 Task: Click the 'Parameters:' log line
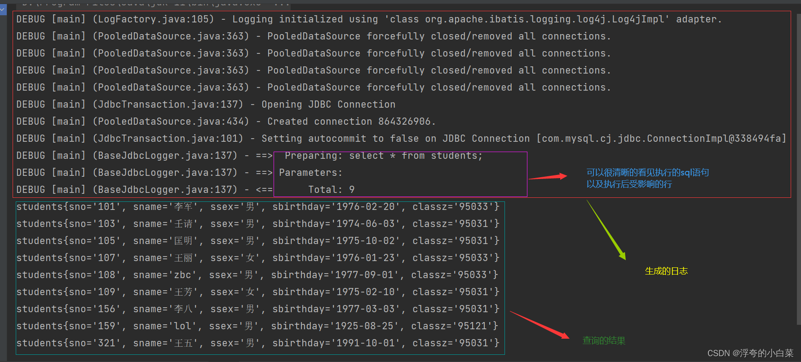[x=179, y=173]
